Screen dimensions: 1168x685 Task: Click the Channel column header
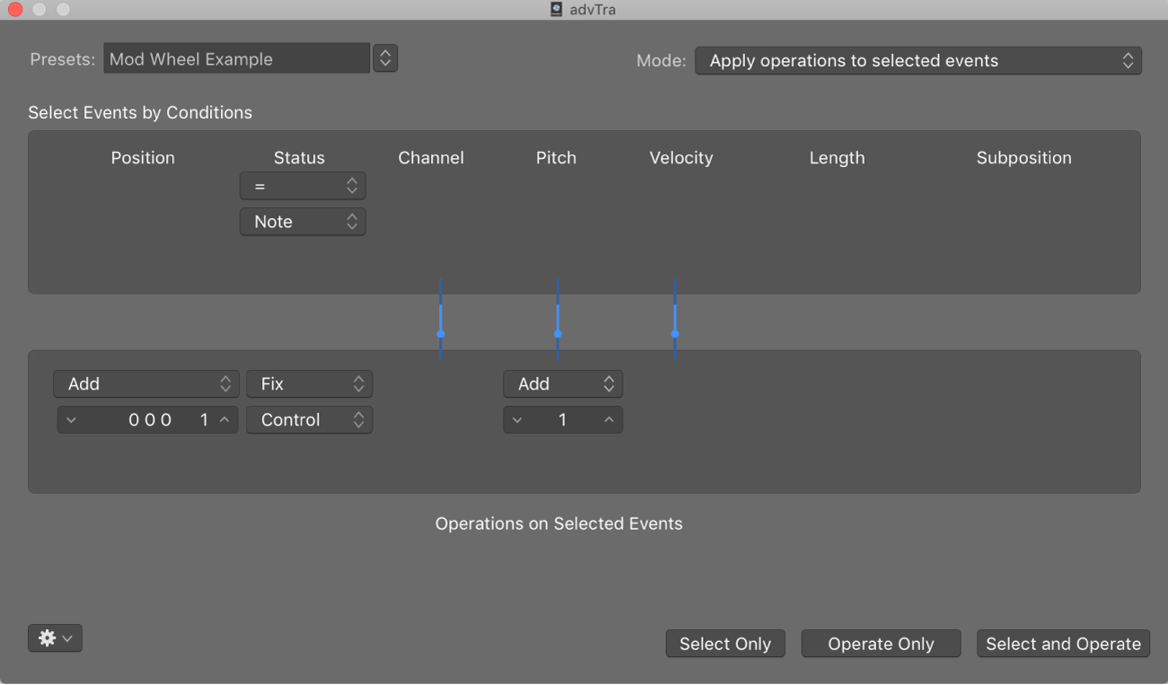(x=431, y=158)
